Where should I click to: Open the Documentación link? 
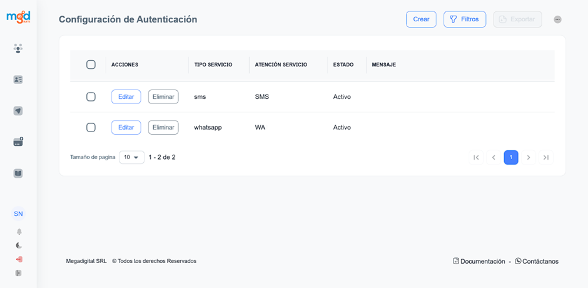coord(479,261)
